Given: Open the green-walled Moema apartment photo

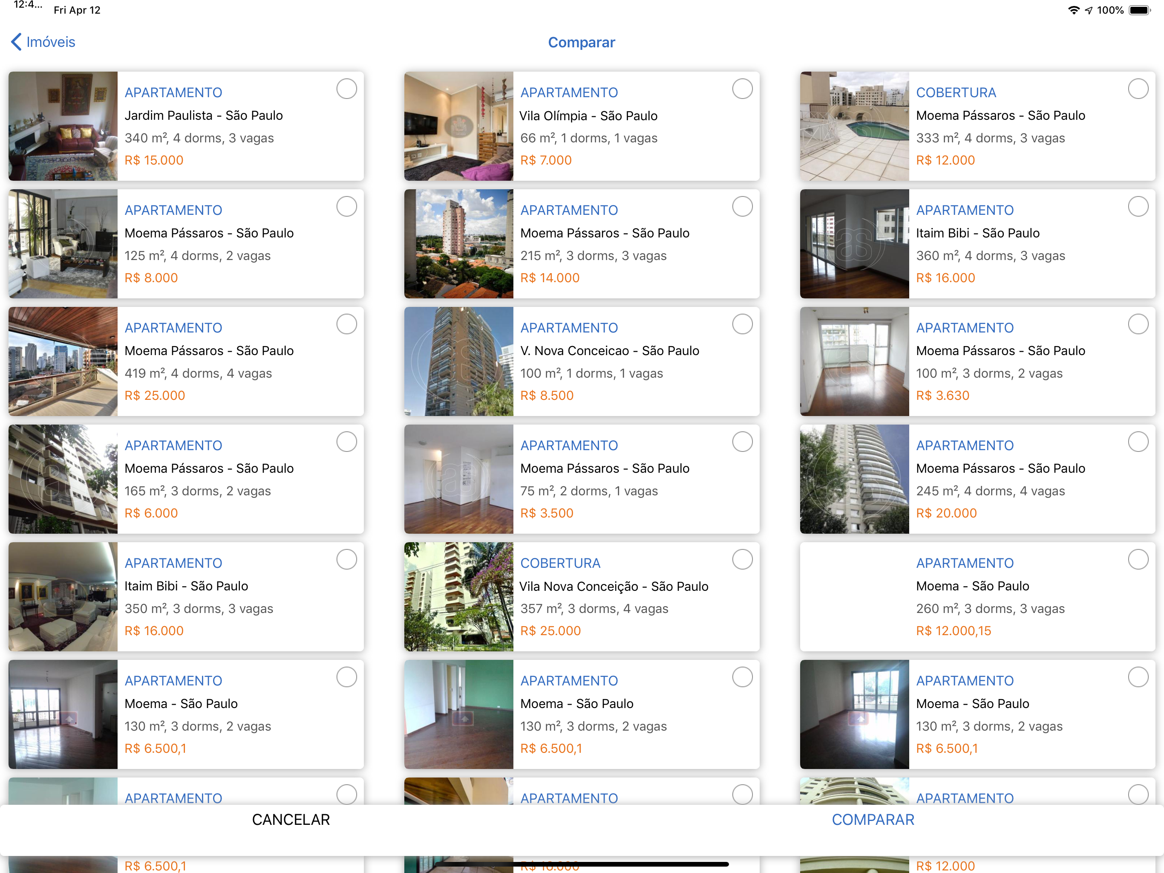Looking at the screenshot, I should pyautogui.click(x=459, y=714).
